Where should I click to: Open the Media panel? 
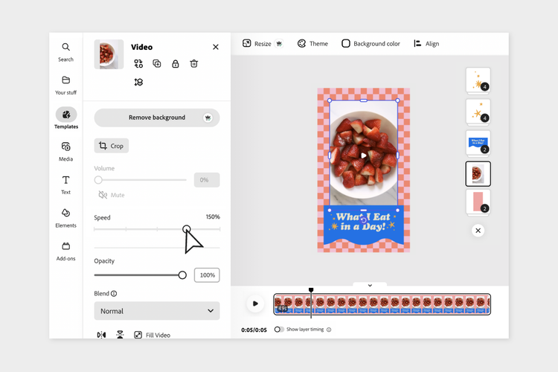(65, 152)
